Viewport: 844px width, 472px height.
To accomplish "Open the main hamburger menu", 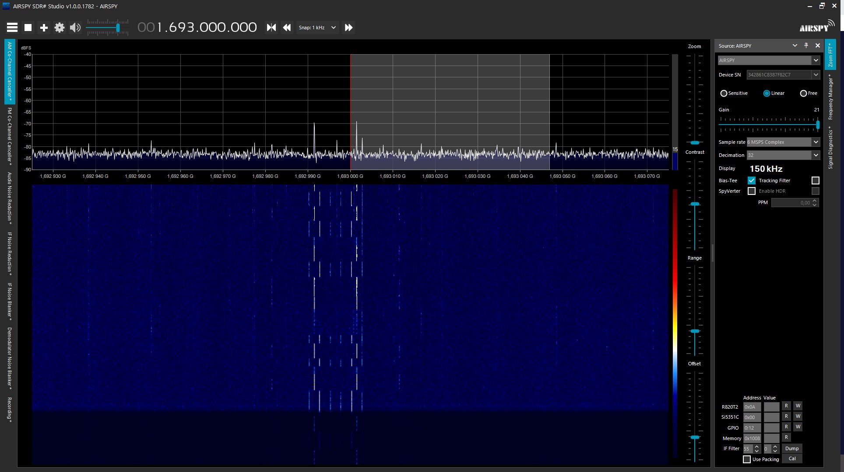I will pos(12,28).
